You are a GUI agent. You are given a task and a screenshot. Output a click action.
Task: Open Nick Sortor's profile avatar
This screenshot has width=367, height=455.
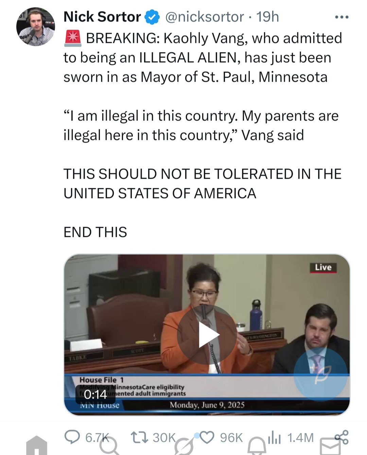pos(36,27)
